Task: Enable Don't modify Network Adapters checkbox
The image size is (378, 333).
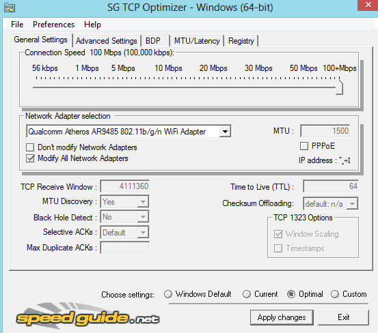Action: [x=30, y=147]
